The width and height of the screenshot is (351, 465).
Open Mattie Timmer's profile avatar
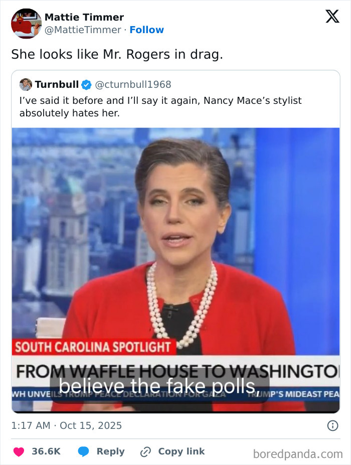[x=25, y=22]
